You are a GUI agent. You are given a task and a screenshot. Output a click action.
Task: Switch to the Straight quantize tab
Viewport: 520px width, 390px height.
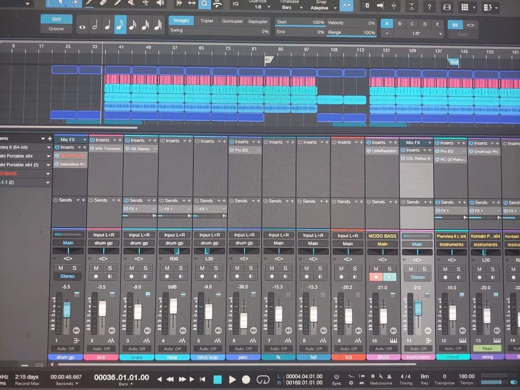[x=181, y=21]
